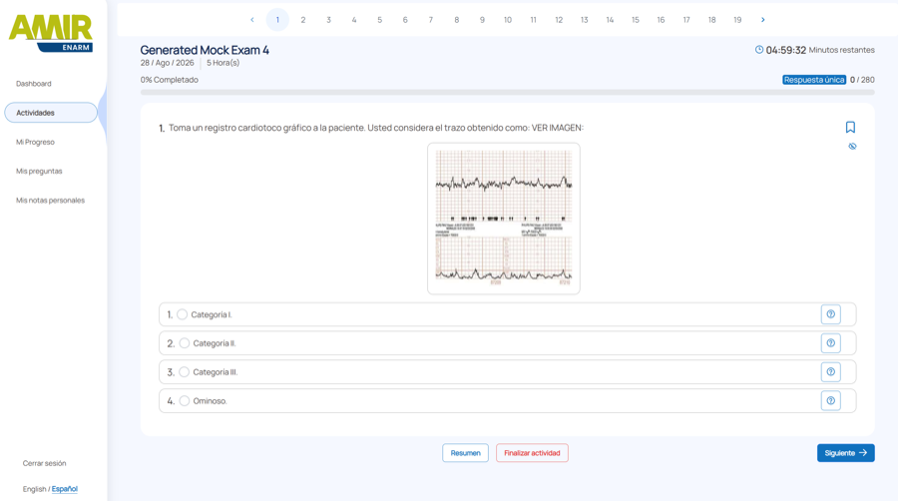The image size is (898, 501).
Task: Toggle the hide-question eye icon
Action: point(852,147)
